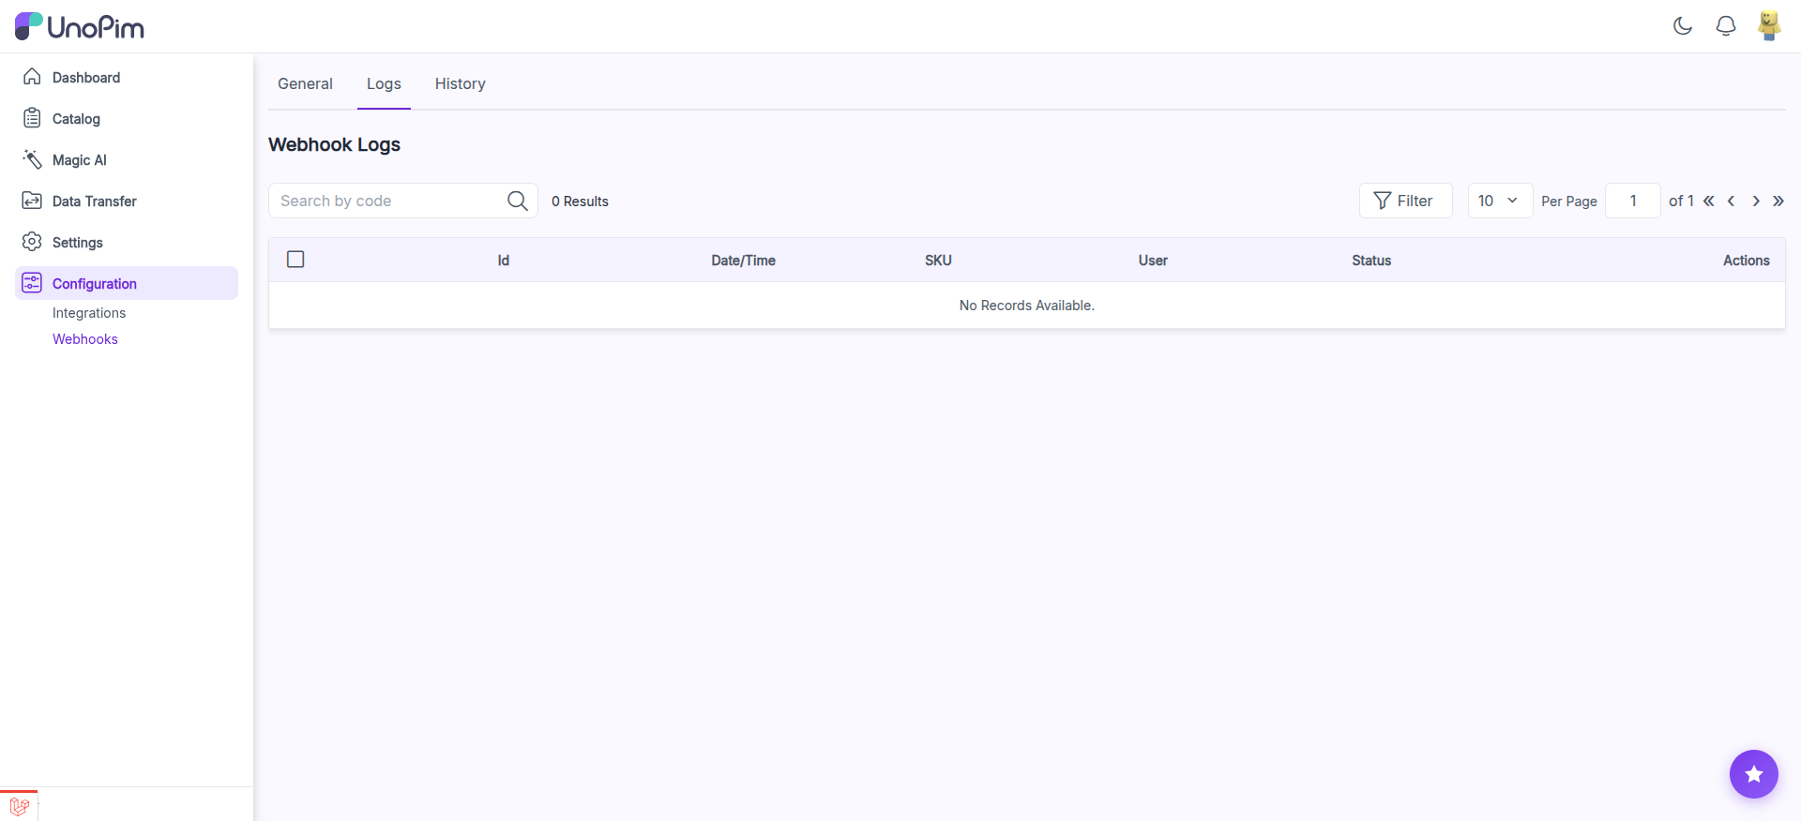Click the Data Transfer icon
The width and height of the screenshot is (1801, 821).
(32, 201)
